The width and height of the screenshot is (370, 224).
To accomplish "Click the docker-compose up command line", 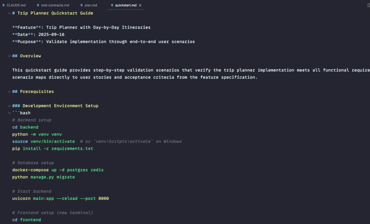I will click(x=57, y=170).
